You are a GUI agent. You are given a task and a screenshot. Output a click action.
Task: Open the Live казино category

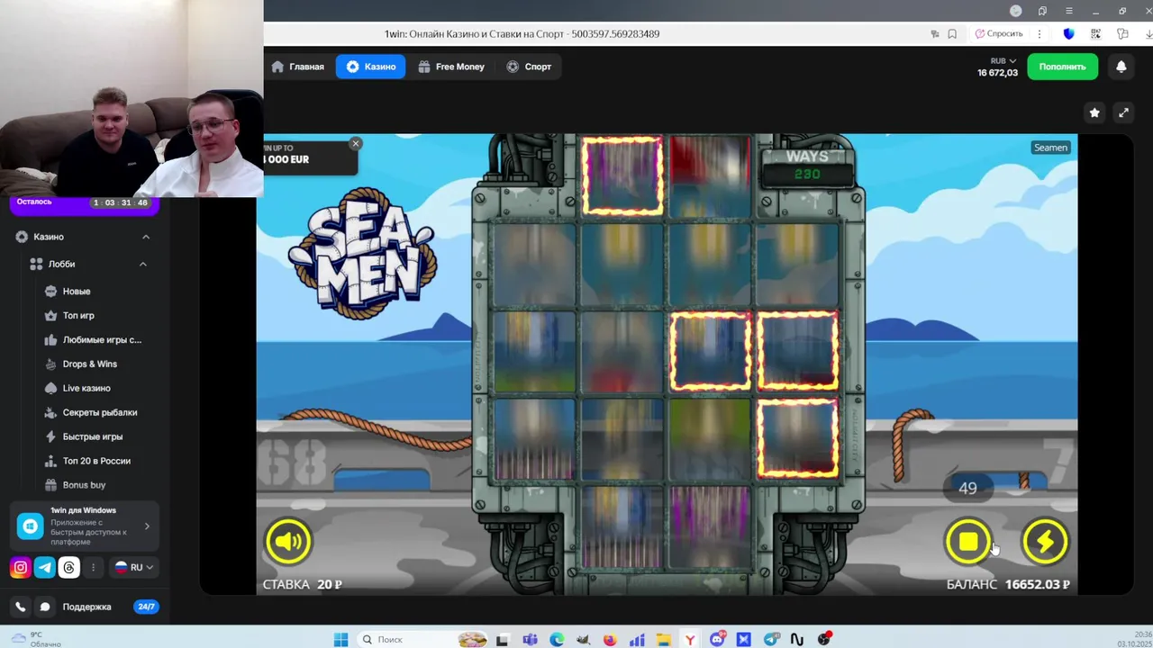coord(86,389)
